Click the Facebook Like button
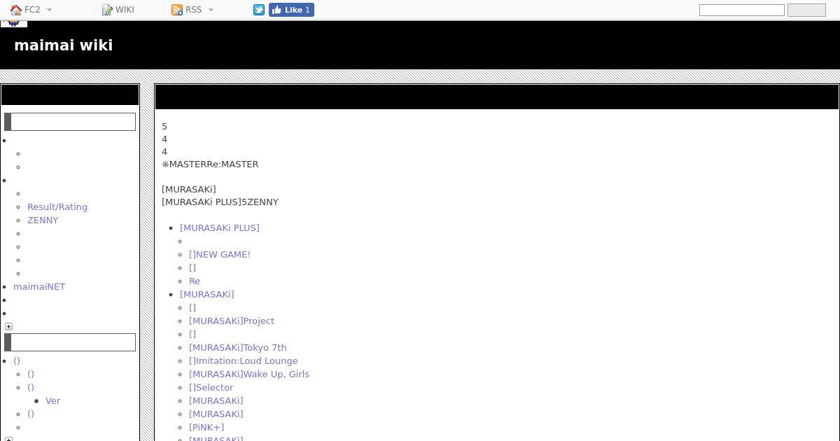Screen dimensions: 840x441 (291, 10)
